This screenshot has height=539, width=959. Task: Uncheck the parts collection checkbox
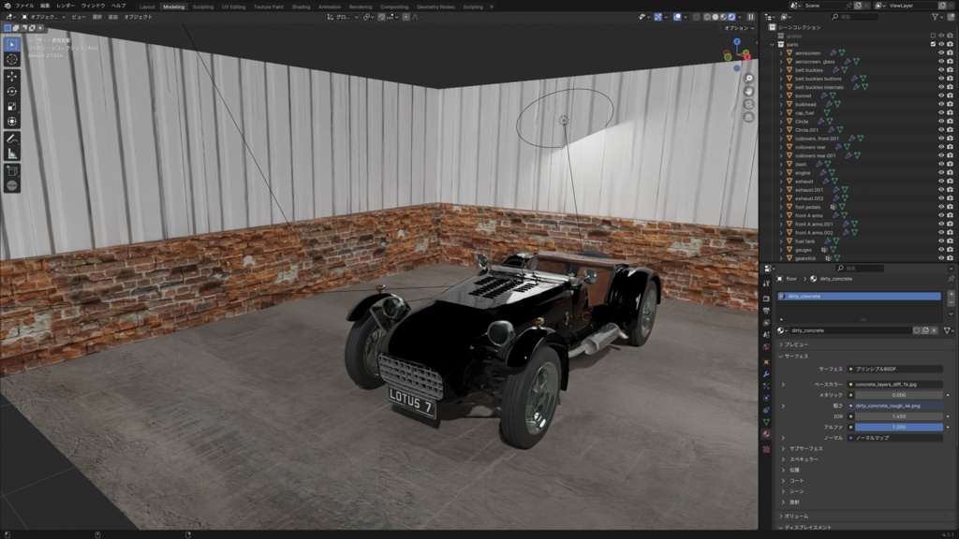[x=933, y=45]
